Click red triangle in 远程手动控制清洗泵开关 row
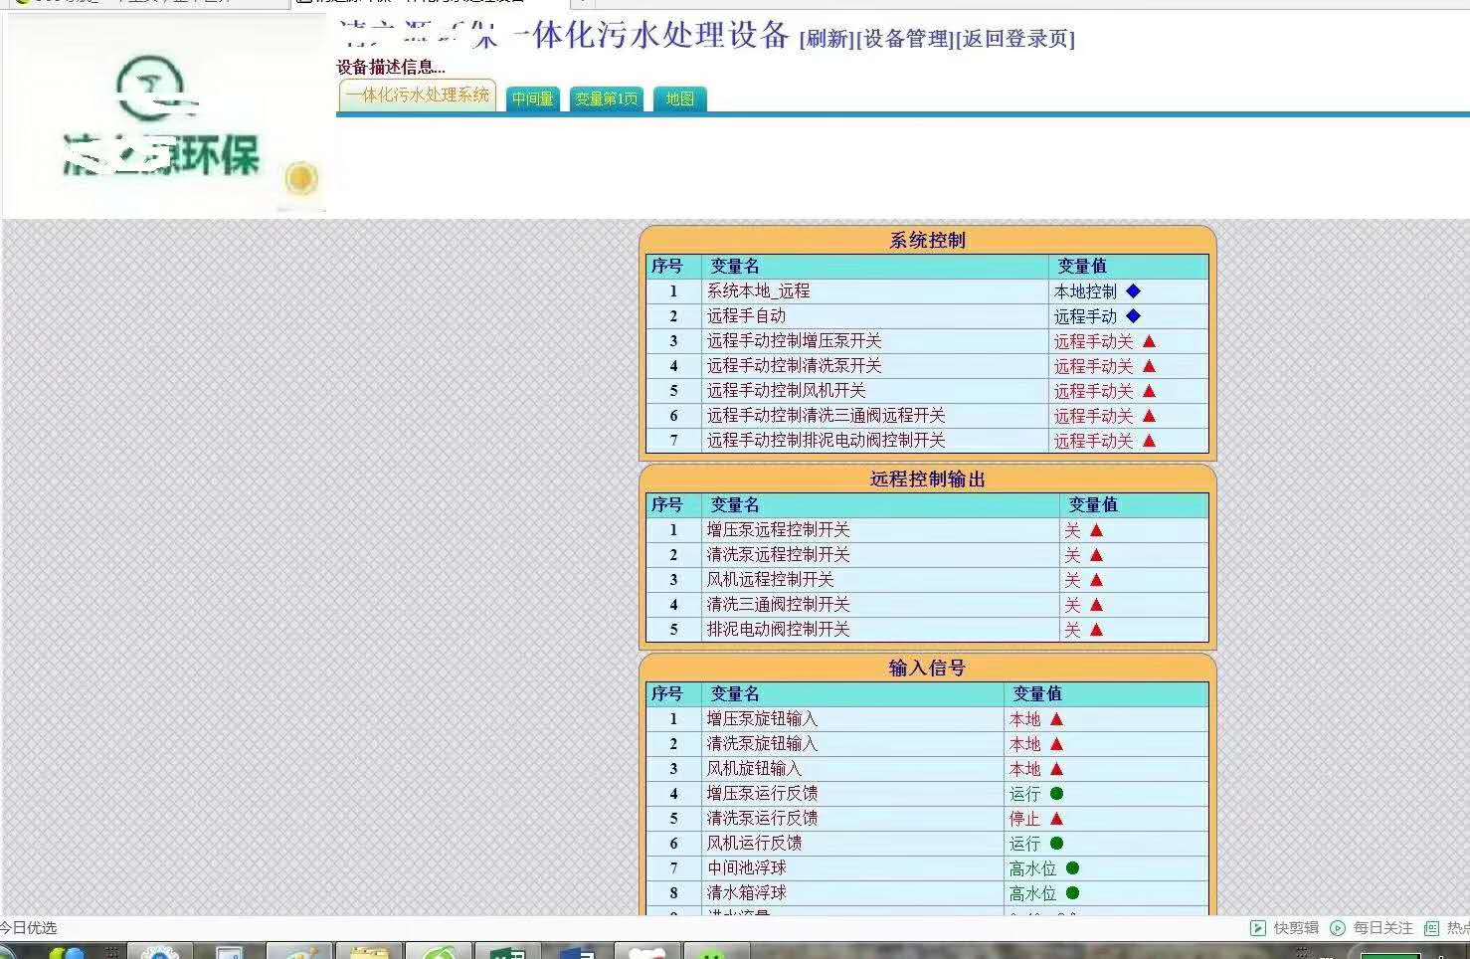 tap(1149, 366)
